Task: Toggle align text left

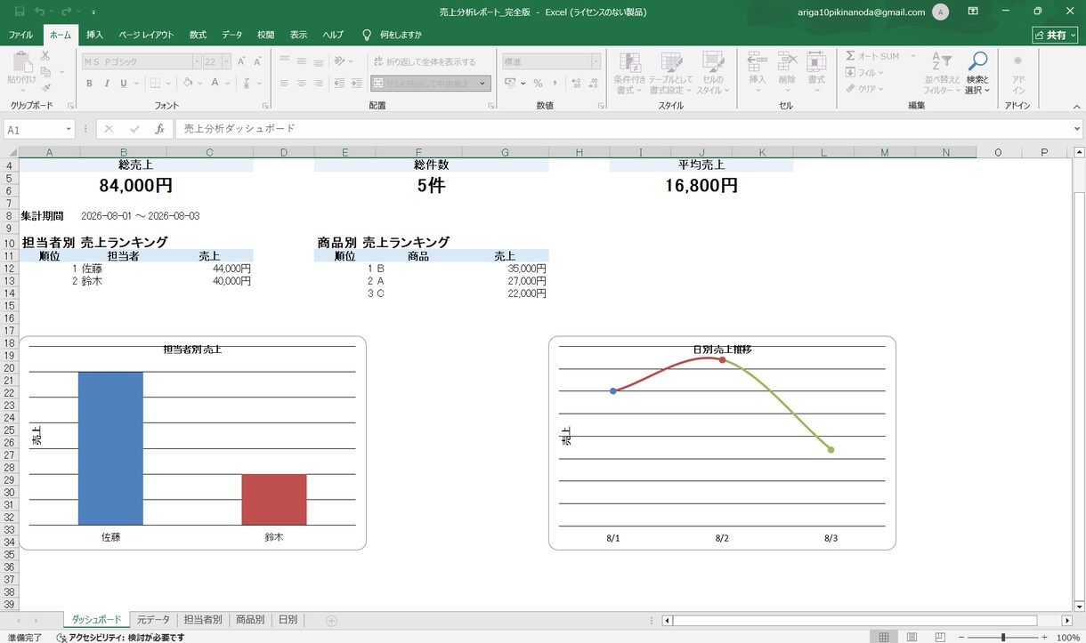Action: [x=285, y=83]
